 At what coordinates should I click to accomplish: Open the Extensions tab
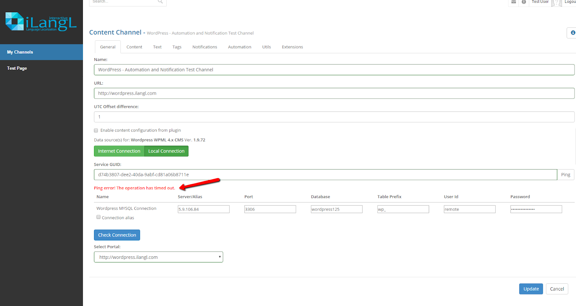coord(292,47)
